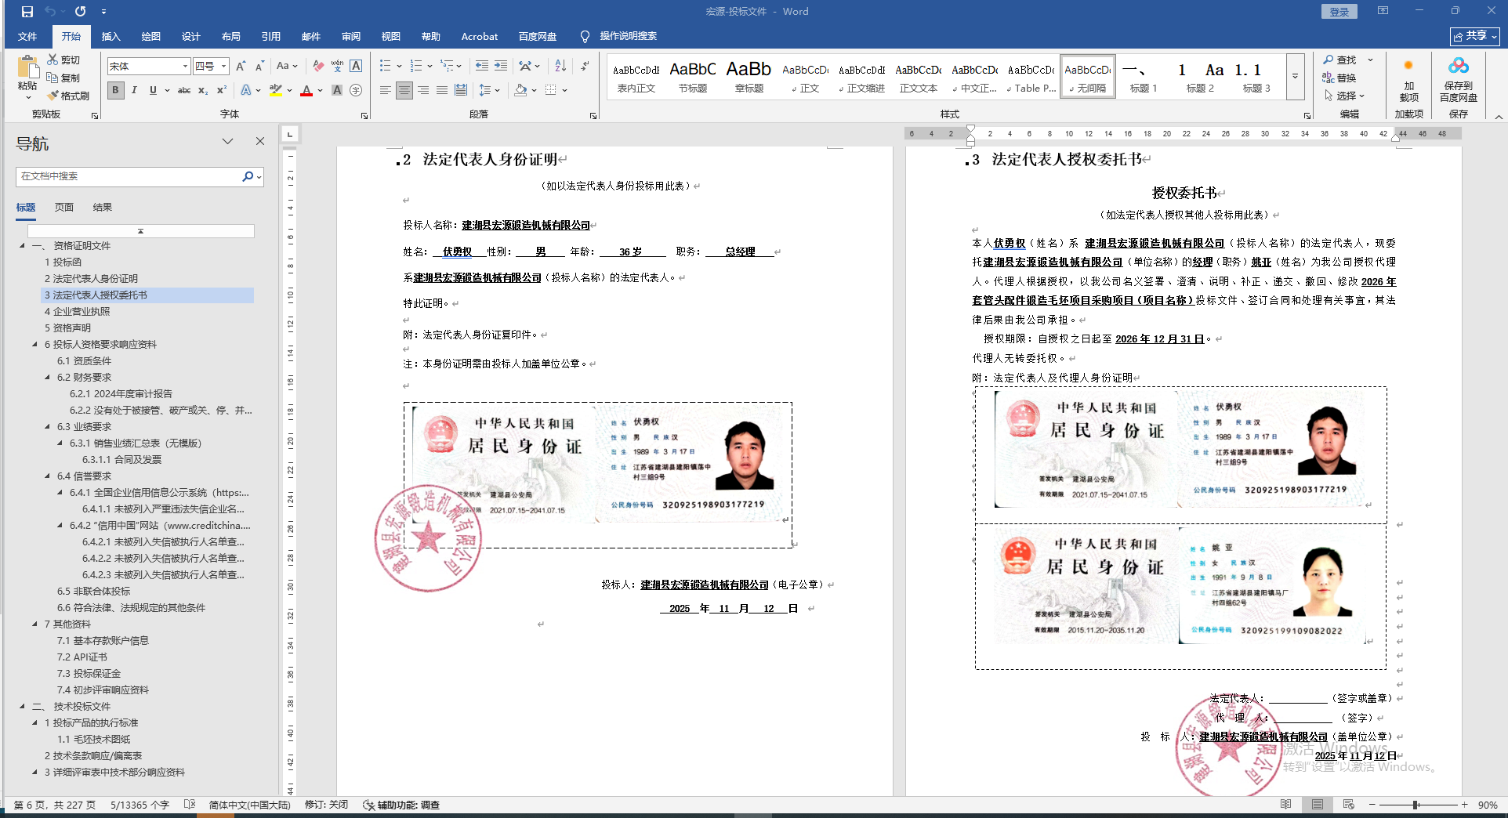Increase the paragraph indent
1508x818 pixels.
[x=500, y=67]
